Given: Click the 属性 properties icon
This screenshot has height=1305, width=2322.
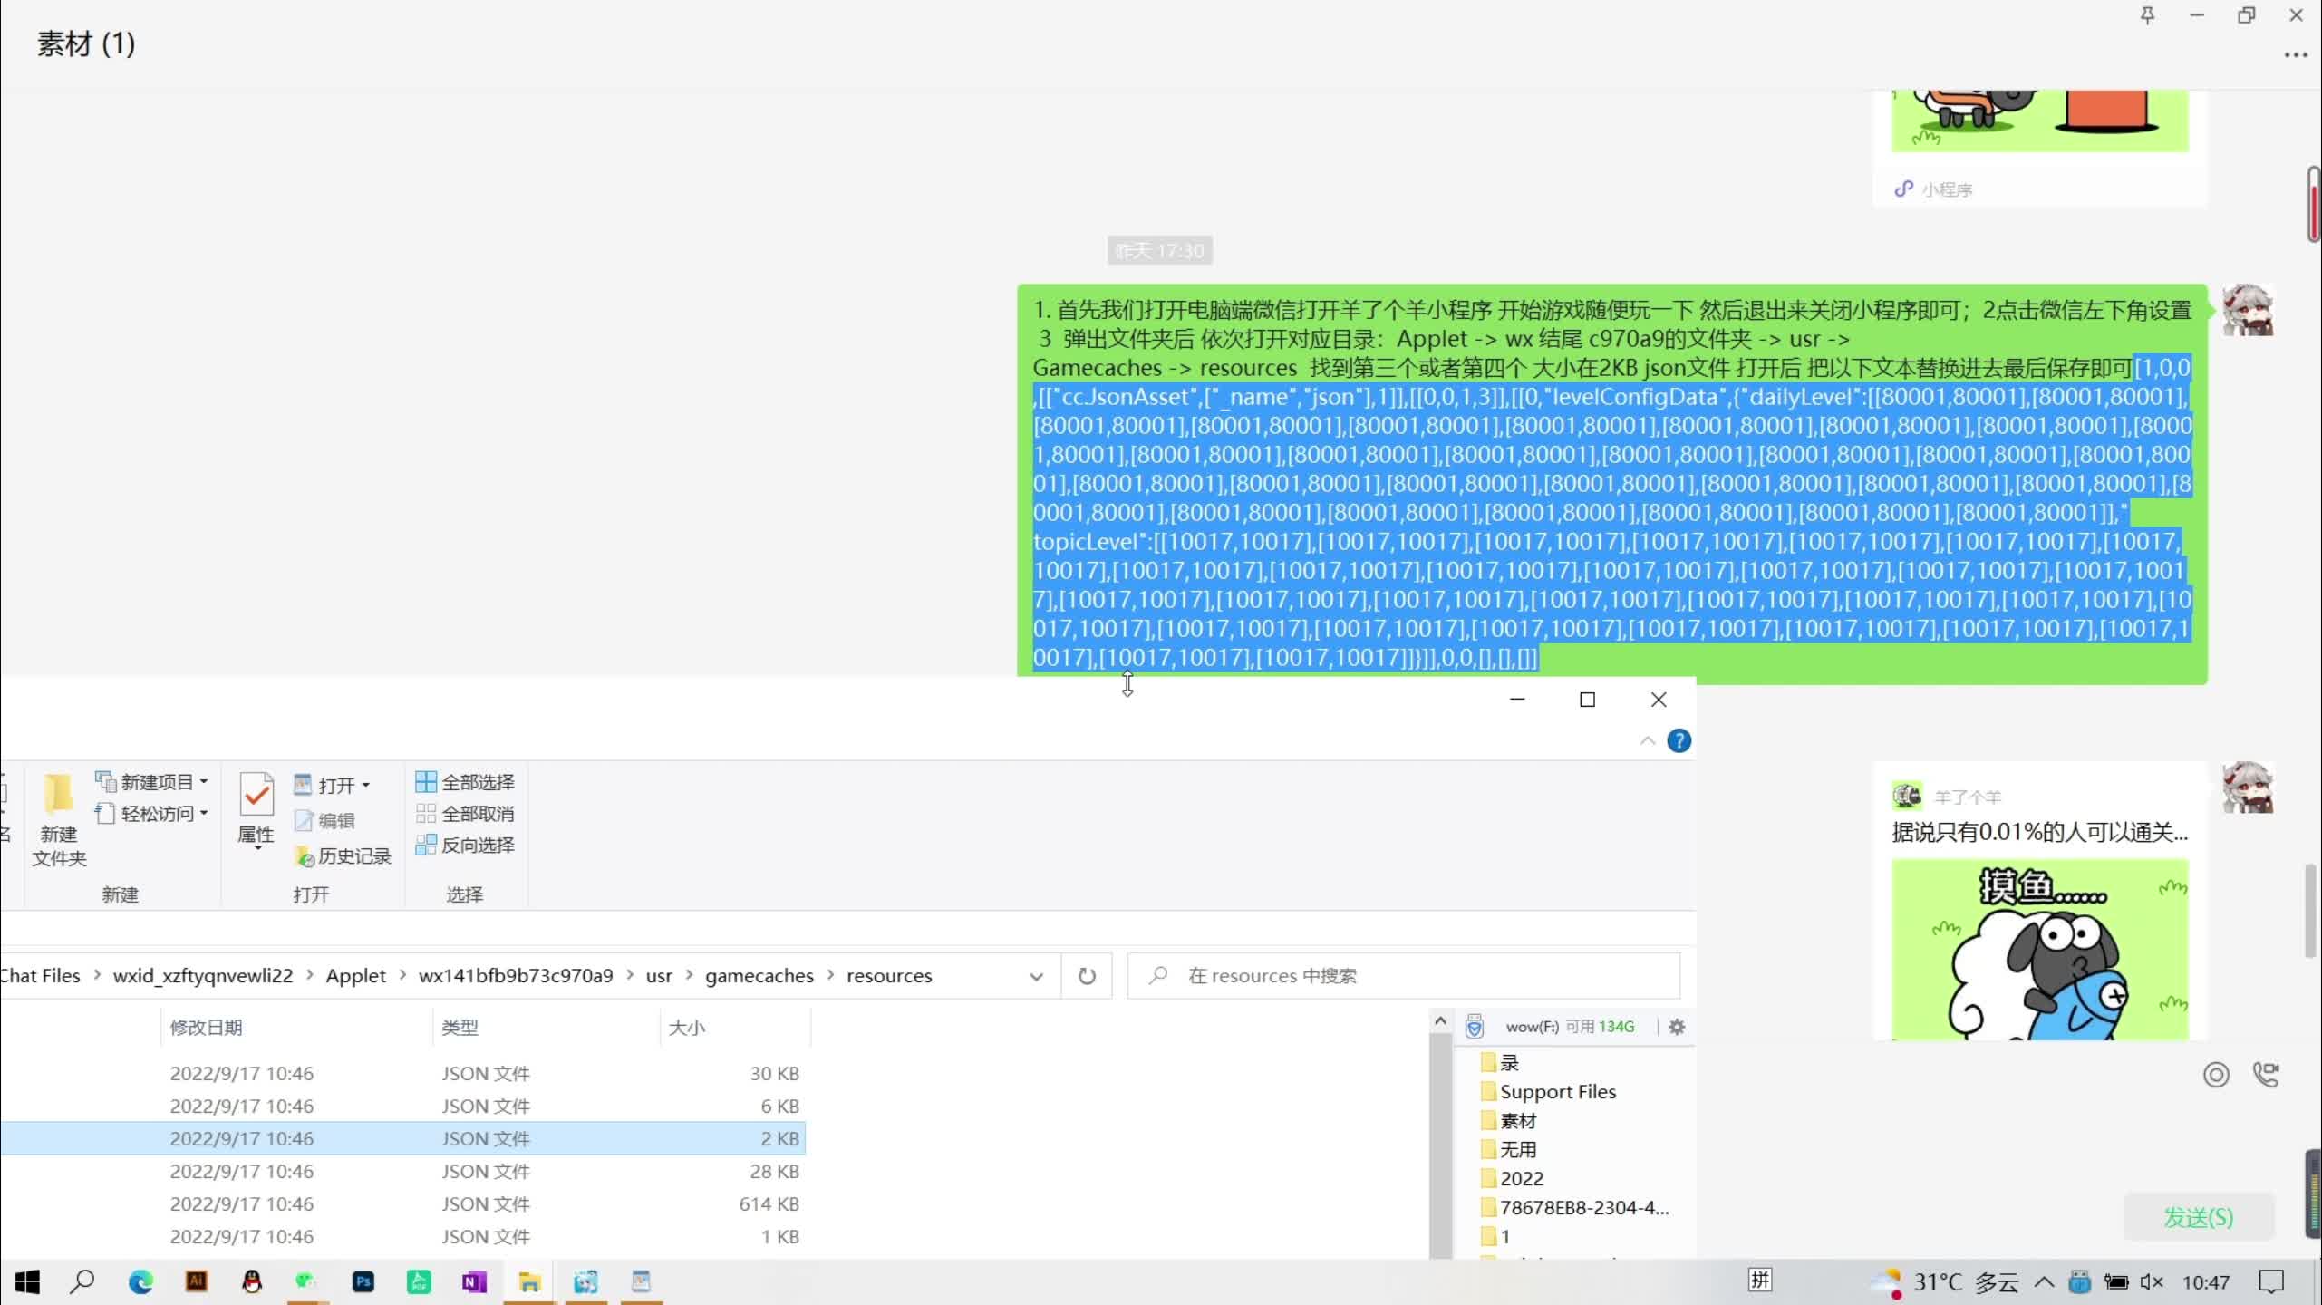Looking at the screenshot, I should pyautogui.click(x=256, y=810).
